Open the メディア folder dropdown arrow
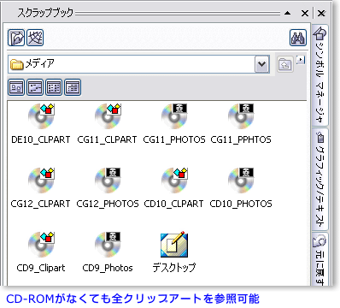 click(261, 64)
